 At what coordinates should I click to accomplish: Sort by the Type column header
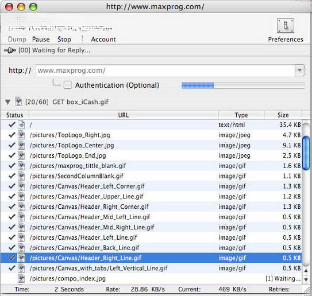point(241,115)
